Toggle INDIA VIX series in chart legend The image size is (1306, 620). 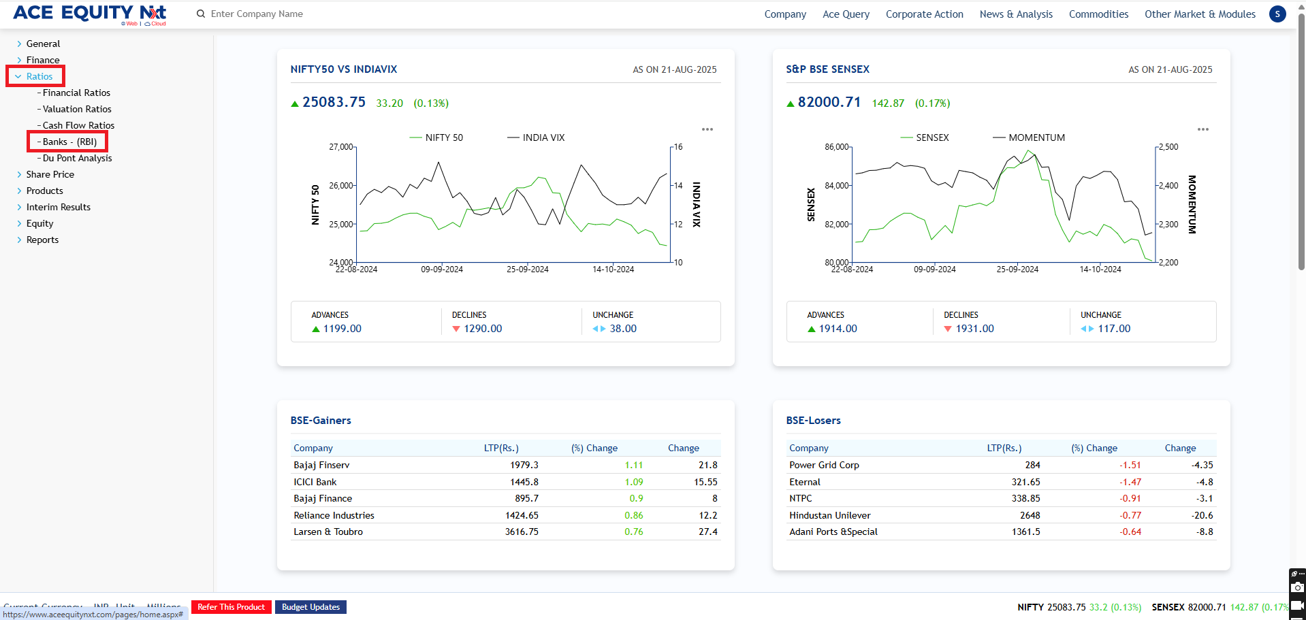[x=536, y=137]
